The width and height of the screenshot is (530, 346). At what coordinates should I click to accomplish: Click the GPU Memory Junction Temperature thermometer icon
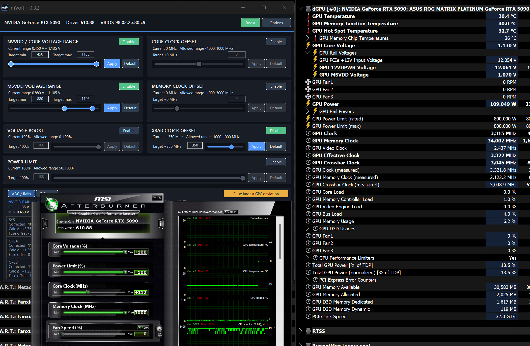[x=308, y=23]
